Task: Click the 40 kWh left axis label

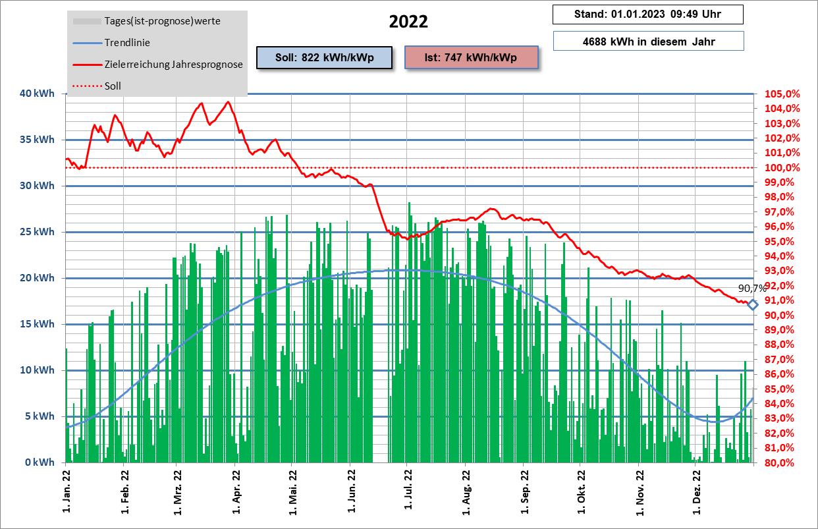Action: point(37,94)
